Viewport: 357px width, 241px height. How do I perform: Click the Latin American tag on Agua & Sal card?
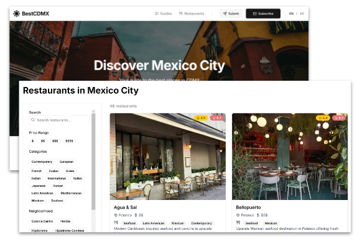click(154, 223)
